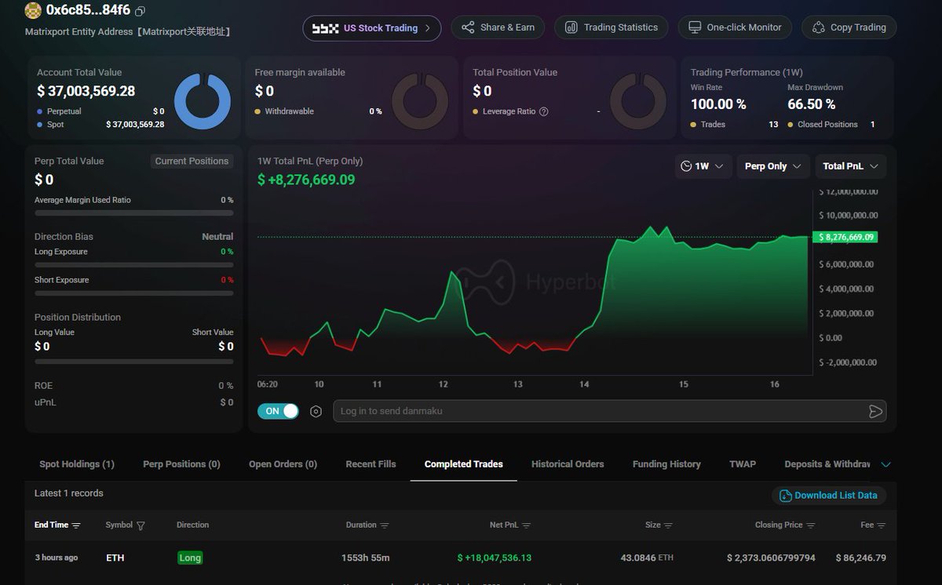Screen dimensions: 942x585
Task: Click the danmaku settings hexagon icon
Action: (316, 411)
